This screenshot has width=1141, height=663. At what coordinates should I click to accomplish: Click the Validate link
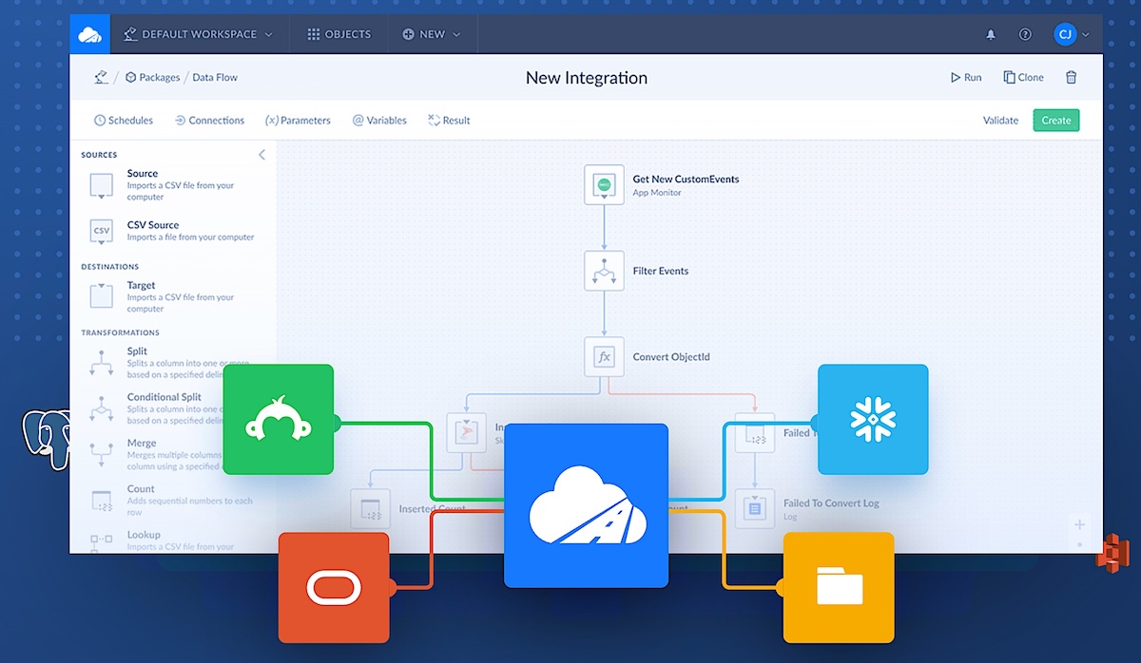pos(1000,121)
